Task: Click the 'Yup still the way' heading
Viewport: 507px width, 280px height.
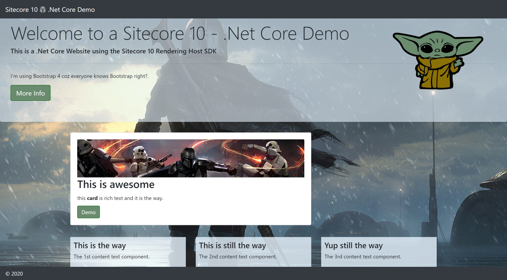Action: pyautogui.click(x=354, y=246)
